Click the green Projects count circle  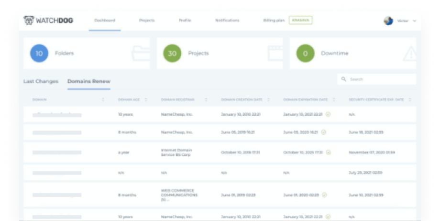pos(172,53)
